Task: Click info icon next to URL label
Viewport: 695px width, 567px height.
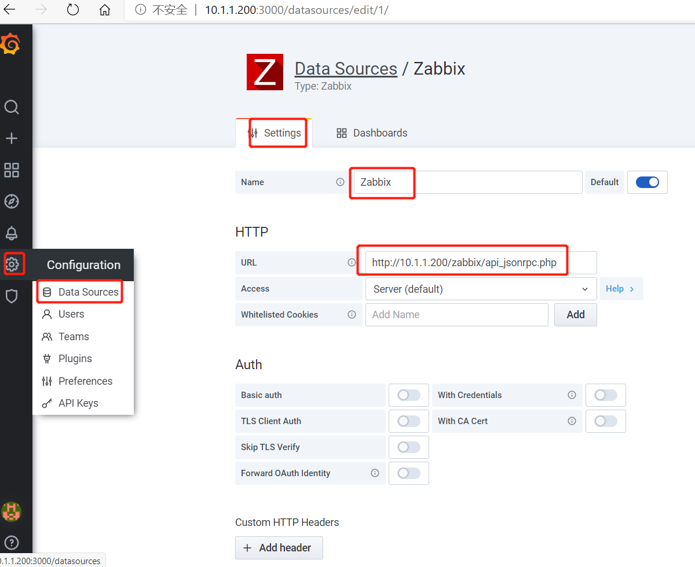Action: pyautogui.click(x=352, y=262)
